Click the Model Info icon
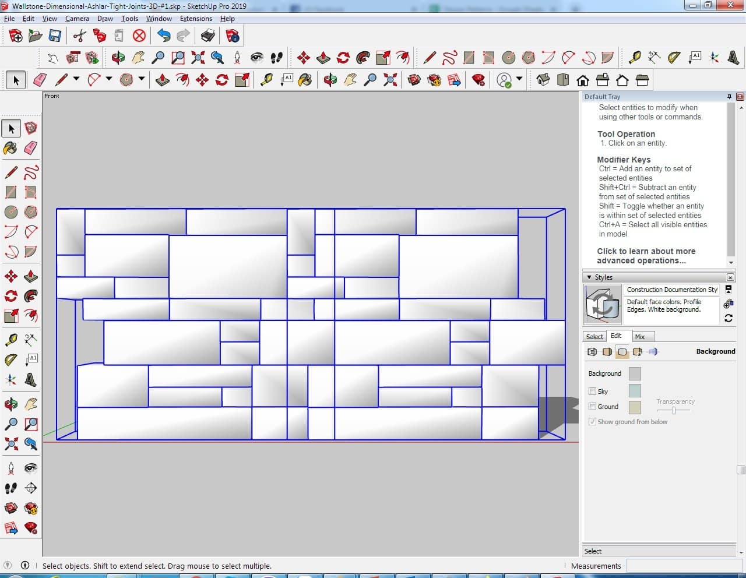 [233, 36]
